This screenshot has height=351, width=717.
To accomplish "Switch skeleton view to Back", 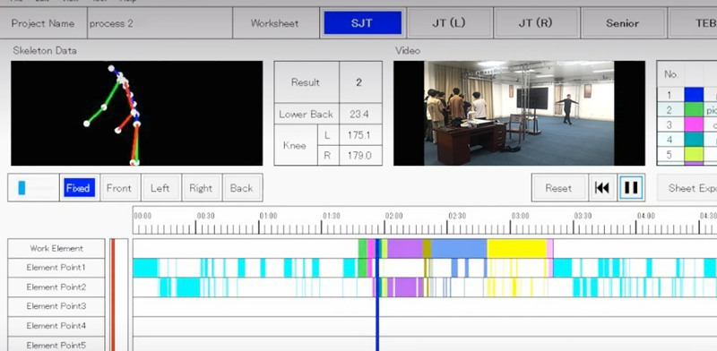I will [x=241, y=188].
